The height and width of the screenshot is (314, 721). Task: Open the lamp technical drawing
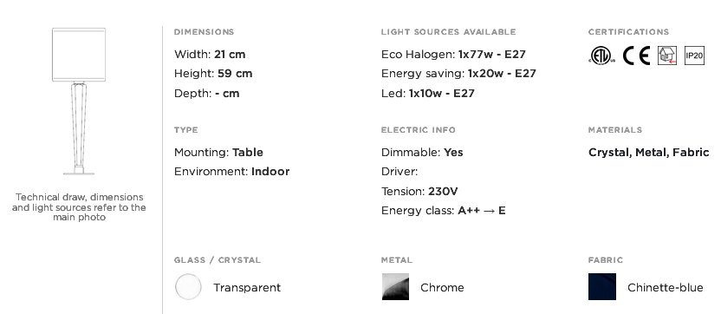79,101
